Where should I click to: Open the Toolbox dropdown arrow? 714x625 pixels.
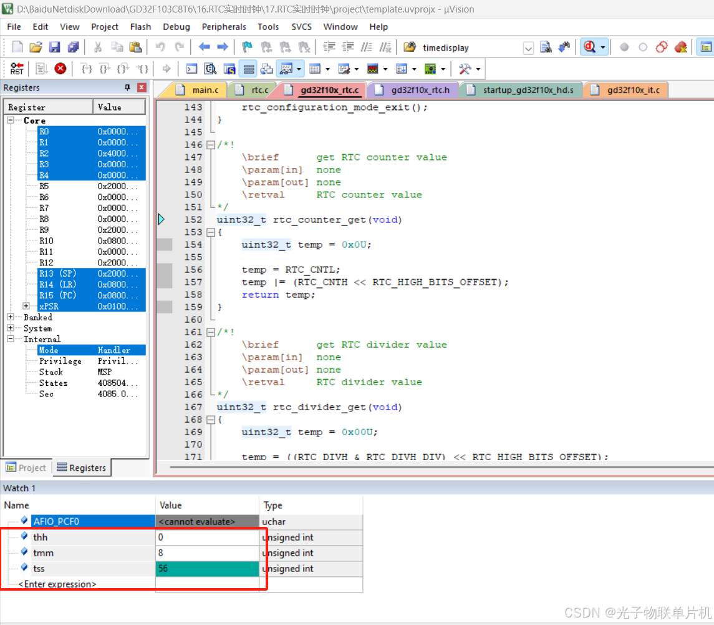click(478, 69)
